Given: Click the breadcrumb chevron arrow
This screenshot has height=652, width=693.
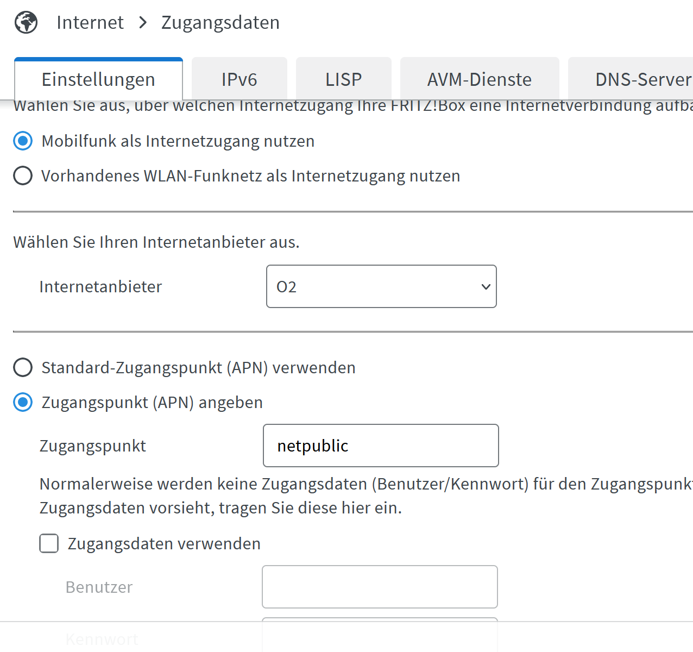Looking at the screenshot, I should 143,23.
